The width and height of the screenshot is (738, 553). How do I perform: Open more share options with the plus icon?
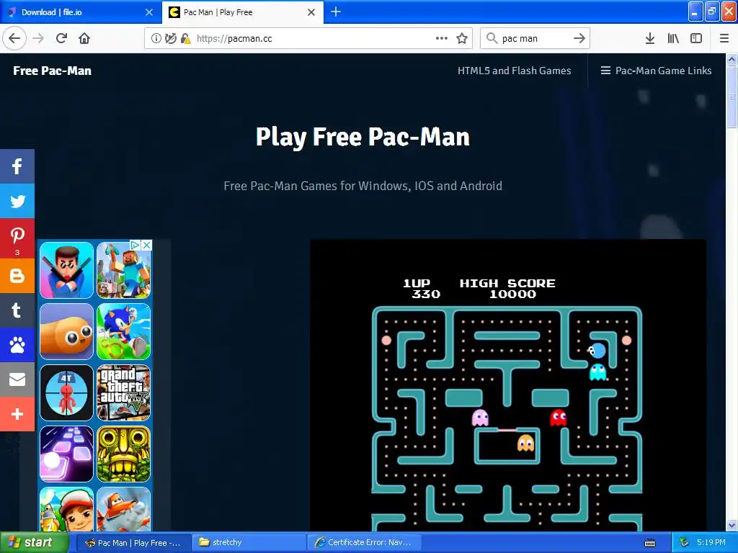click(x=17, y=414)
